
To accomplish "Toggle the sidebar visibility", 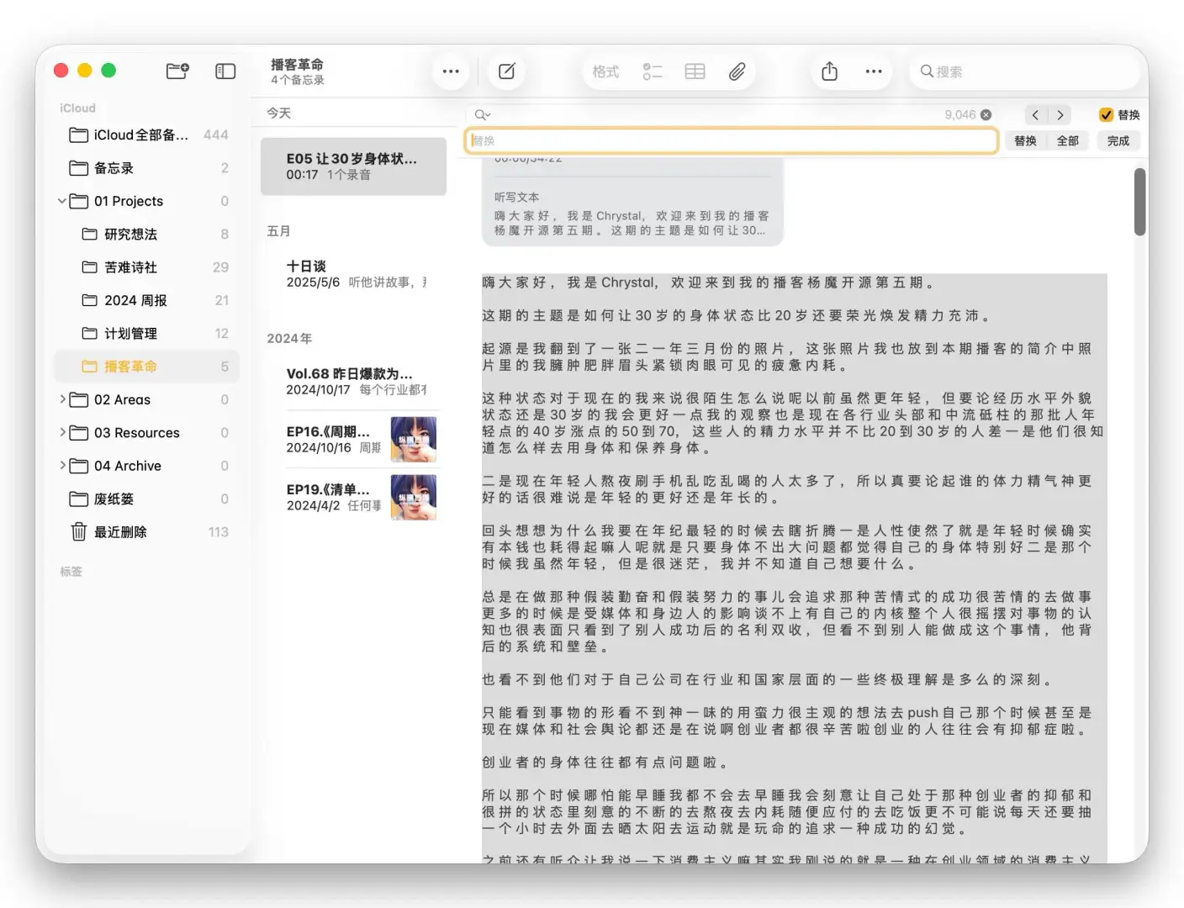I will click(x=225, y=71).
